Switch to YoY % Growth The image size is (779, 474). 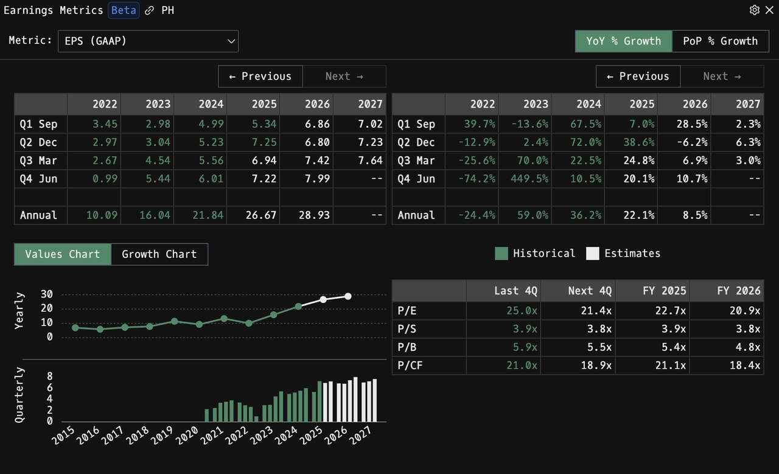pos(623,41)
